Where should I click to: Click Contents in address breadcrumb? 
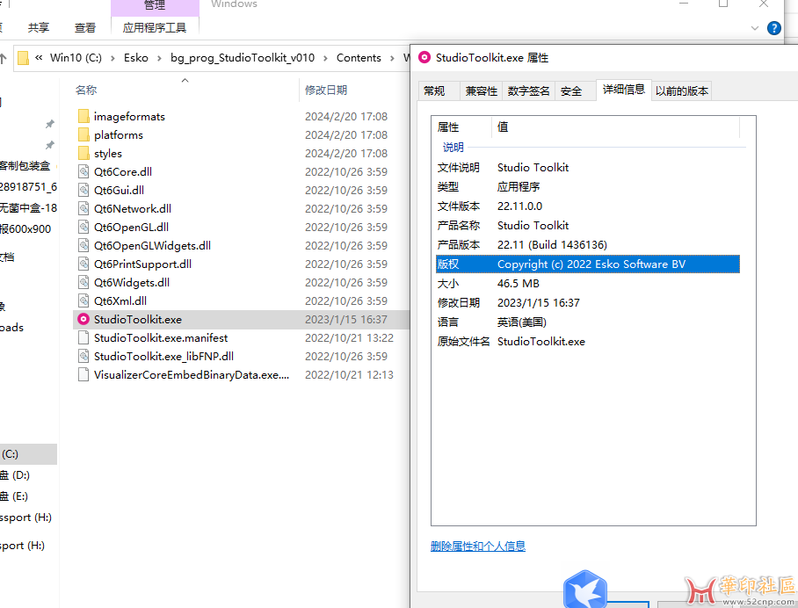click(x=359, y=58)
